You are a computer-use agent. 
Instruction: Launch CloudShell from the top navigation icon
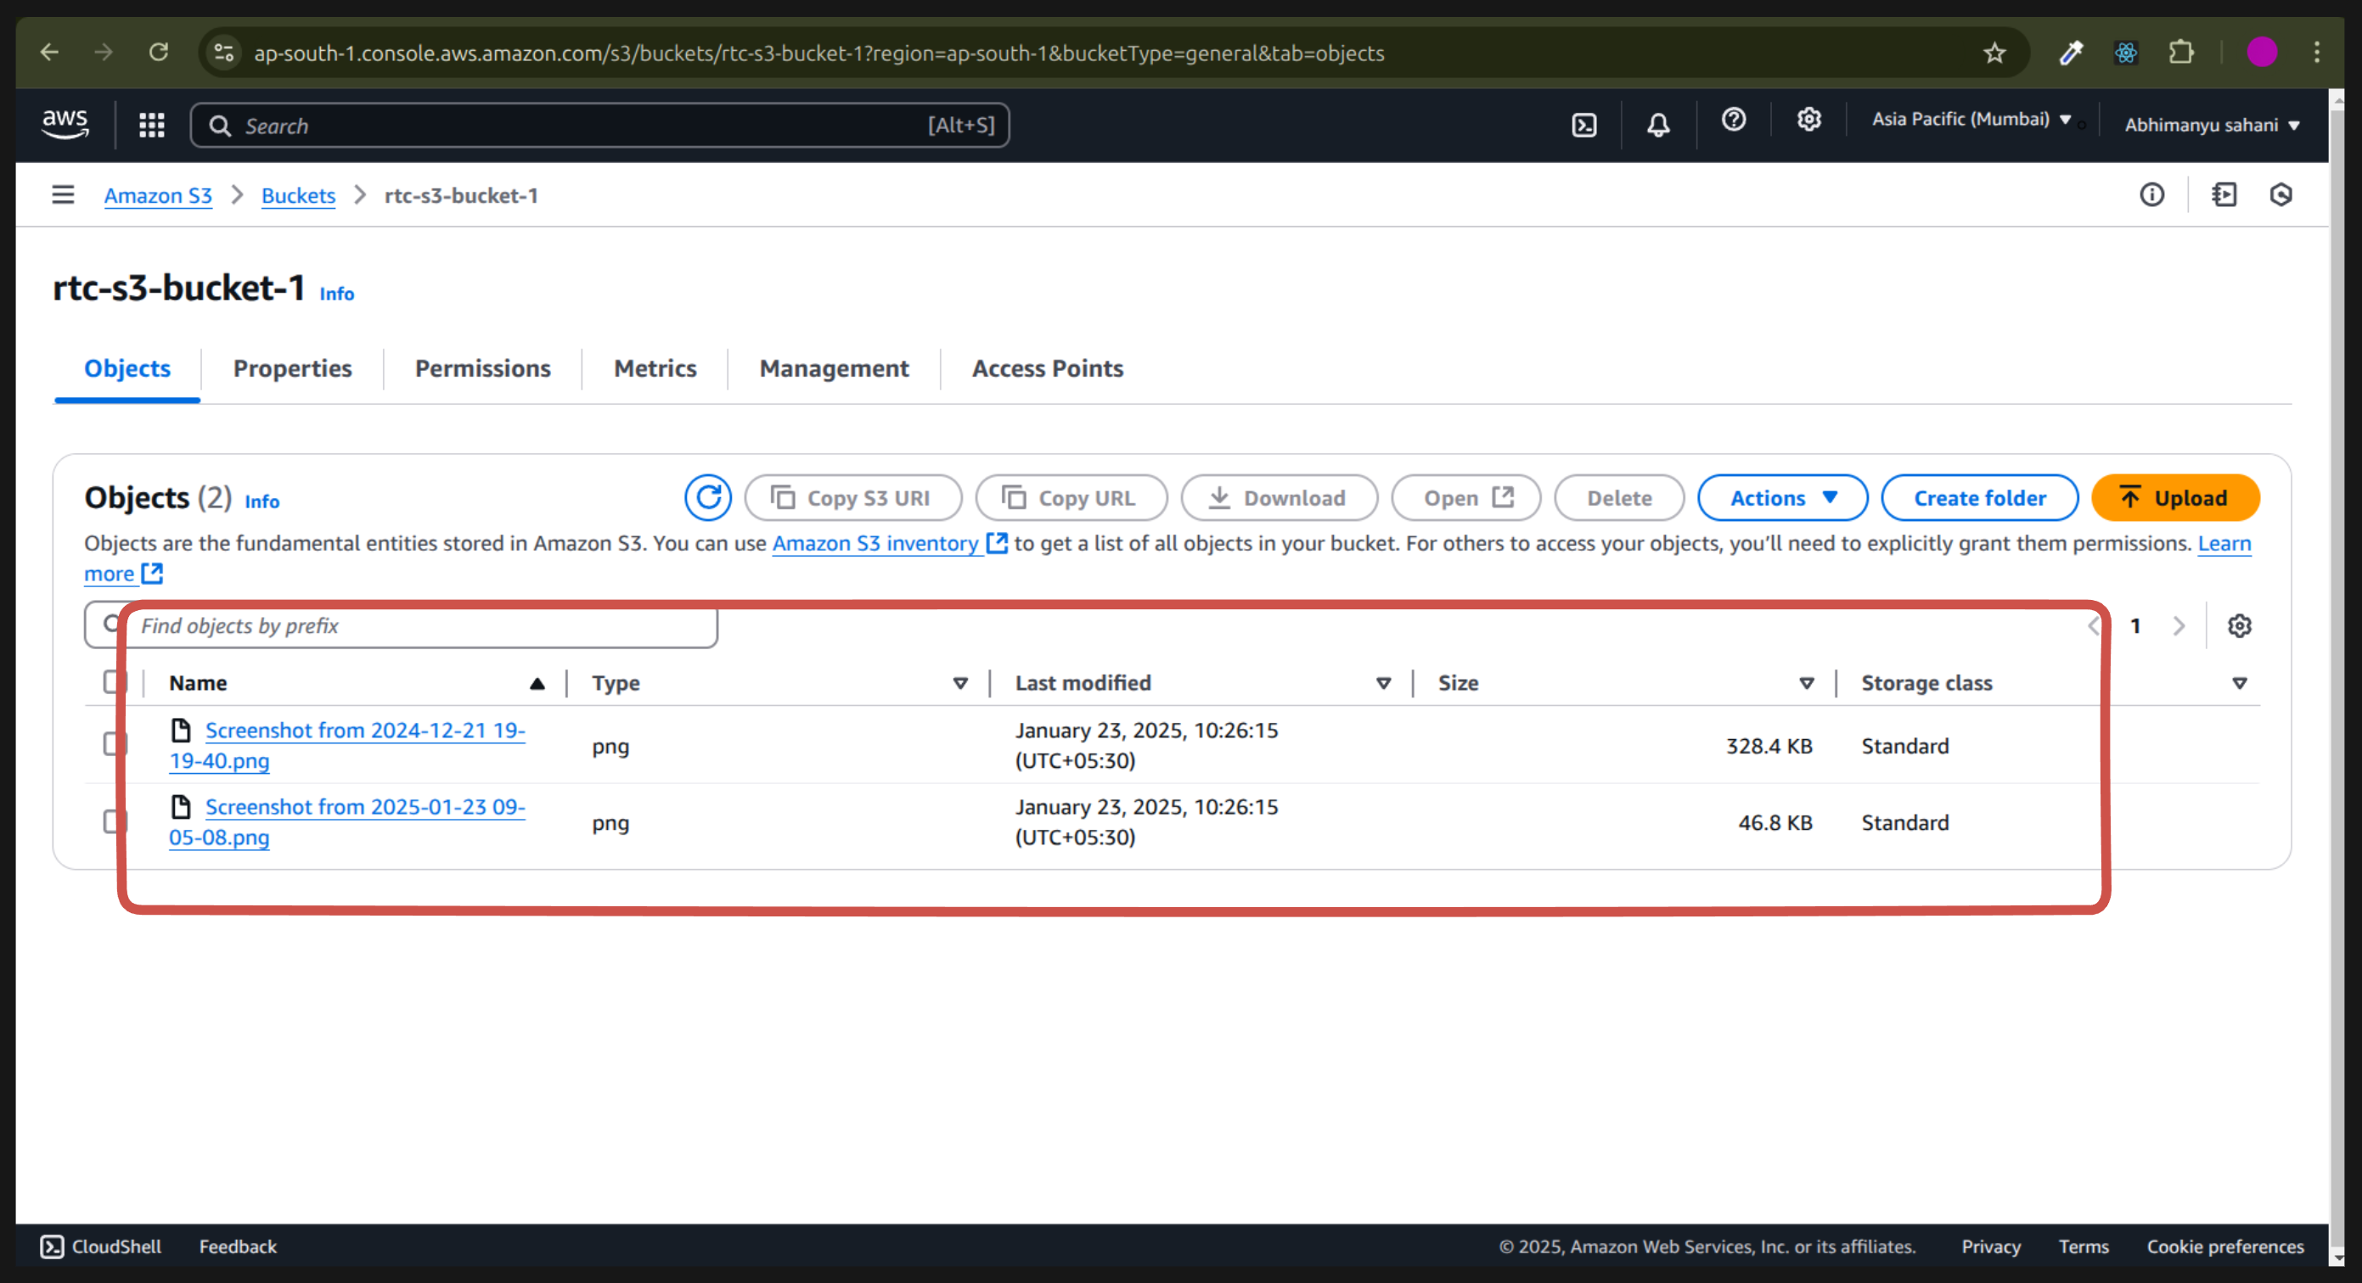point(1583,125)
